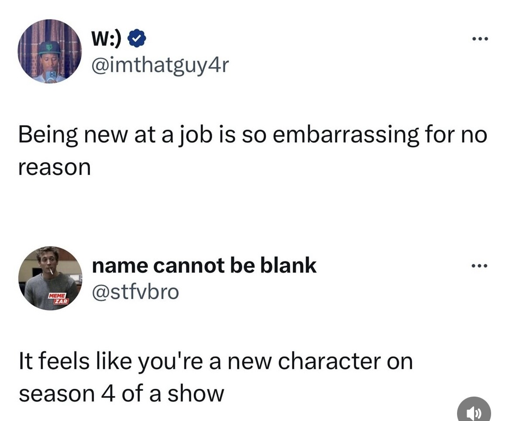Viewport: 509px width, 421px height.
Task: Open more options on stfvbro's reply
Action: tap(480, 266)
